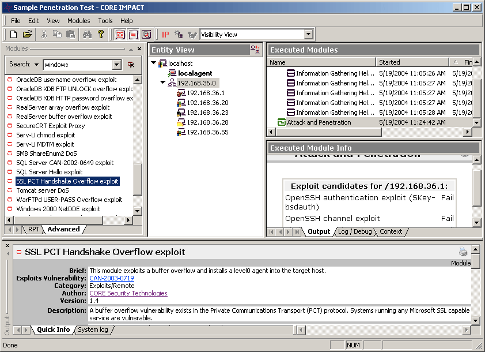
Task: Click the question mark Help toolbar icon
Action: (101, 34)
